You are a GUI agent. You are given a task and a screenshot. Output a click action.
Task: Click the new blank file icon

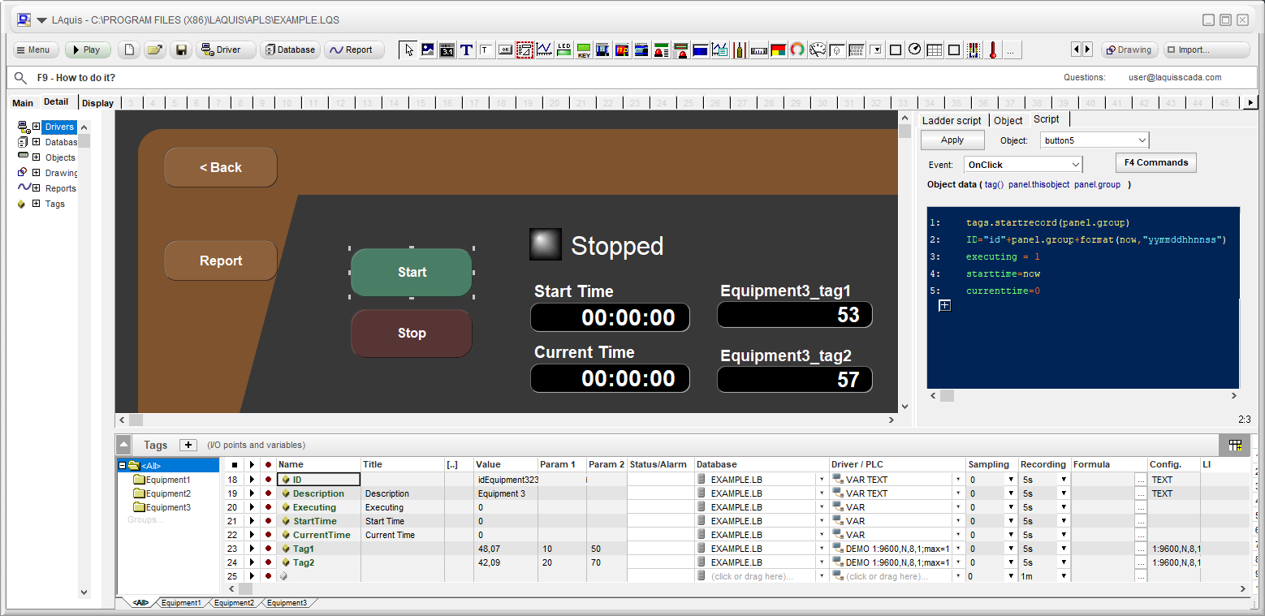click(x=128, y=50)
